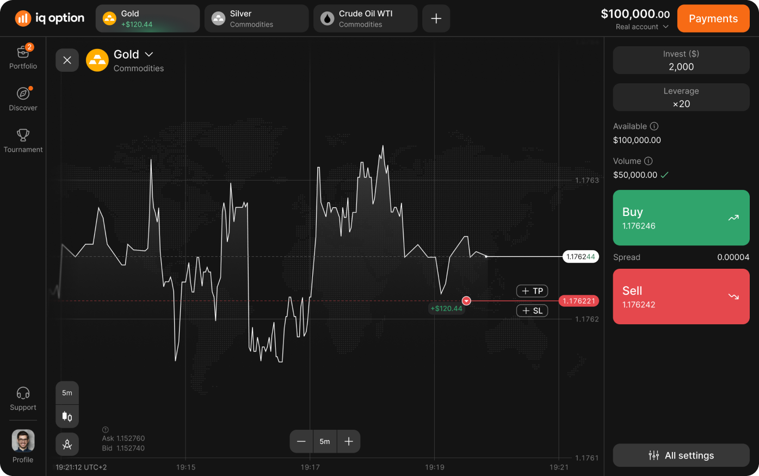Click the settings sliders icon in All settings
Viewport: 759px width, 476px height.
[x=654, y=455]
